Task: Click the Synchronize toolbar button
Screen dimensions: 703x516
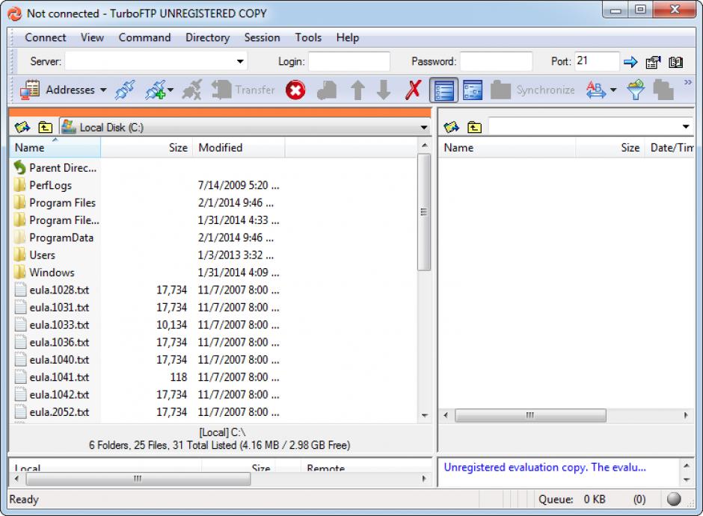Action: pyautogui.click(x=532, y=90)
